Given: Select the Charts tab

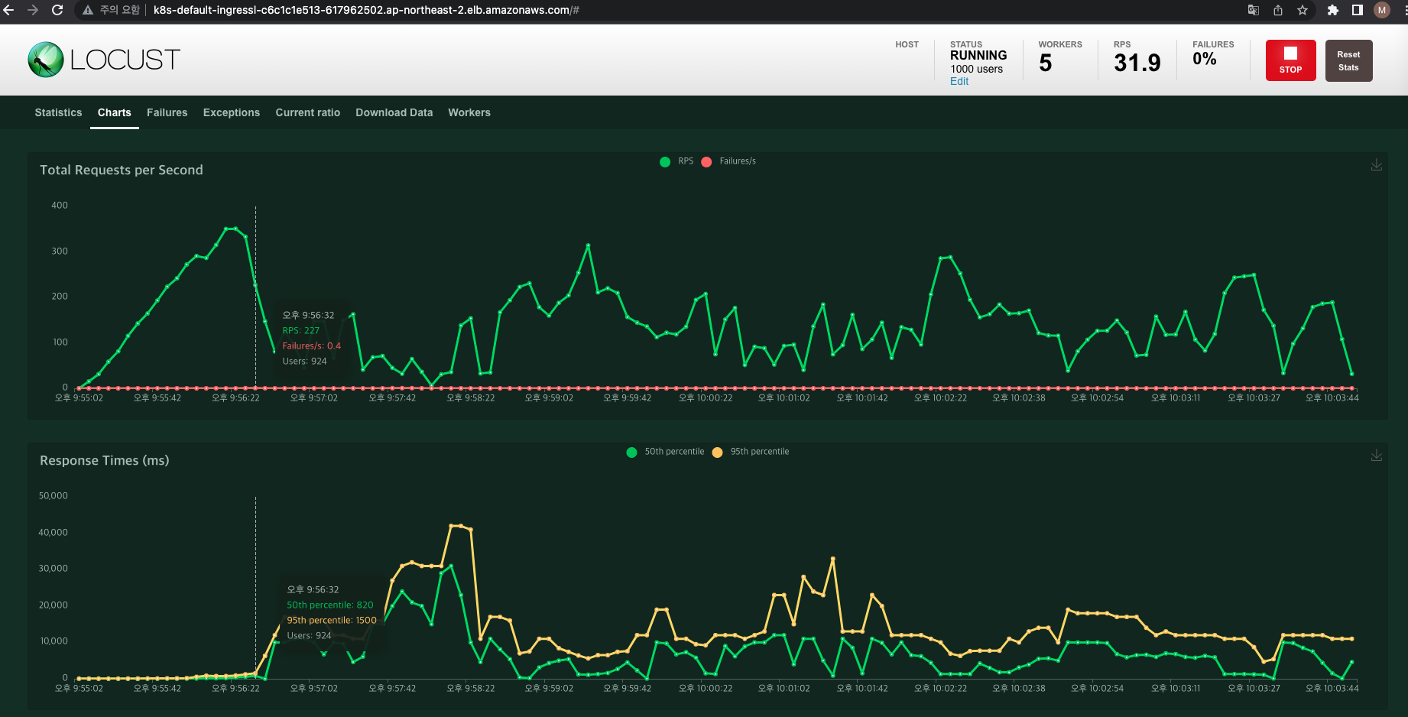Looking at the screenshot, I should (115, 112).
